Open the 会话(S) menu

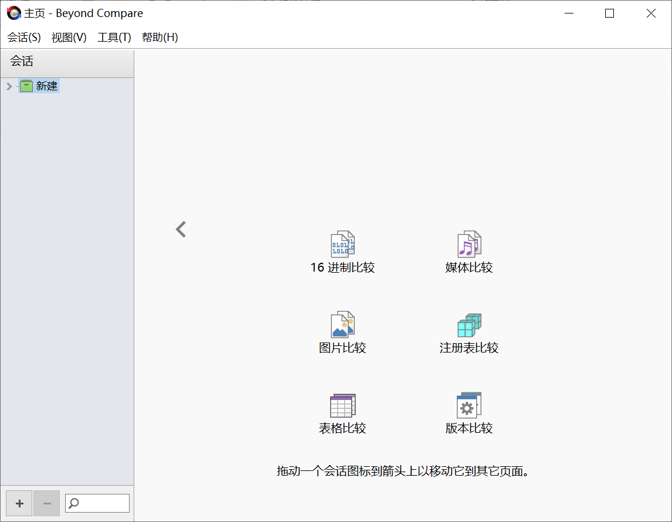coord(24,38)
